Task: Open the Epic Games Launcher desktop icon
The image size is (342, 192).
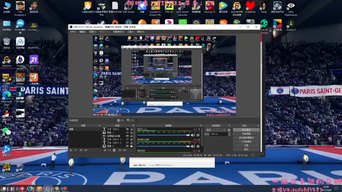Action: click(x=183, y=8)
